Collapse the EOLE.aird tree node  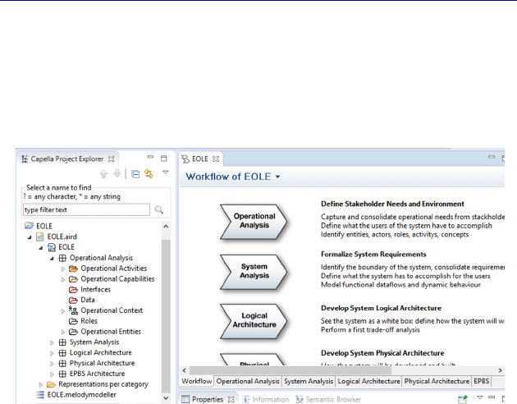[x=30, y=237]
